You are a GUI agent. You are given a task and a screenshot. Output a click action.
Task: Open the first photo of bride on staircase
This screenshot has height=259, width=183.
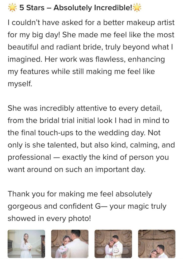(26, 244)
